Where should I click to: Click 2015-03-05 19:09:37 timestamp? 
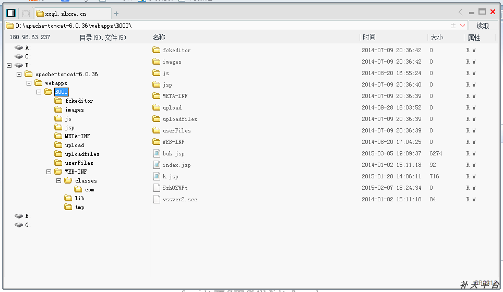click(391, 153)
